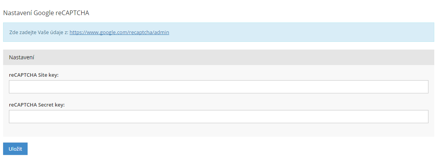The image size is (437, 160).
Task: Click the "Nastavení Google reCAPTCHA" page heading
Action: pyautogui.click(x=46, y=13)
